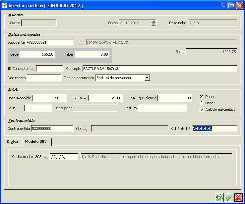Click the contrapartida description field
This screenshot has width=245, height=204.
click(x=130, y=128)
